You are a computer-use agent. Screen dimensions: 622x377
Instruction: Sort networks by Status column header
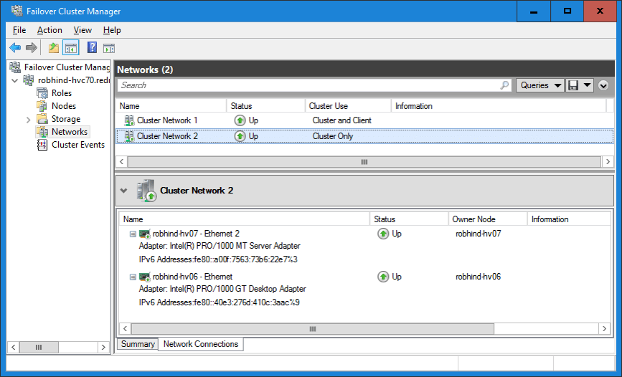(x=265, y=106)
